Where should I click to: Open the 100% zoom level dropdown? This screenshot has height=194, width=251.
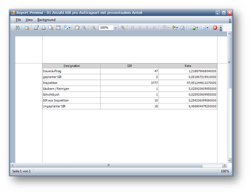[108, 27]
